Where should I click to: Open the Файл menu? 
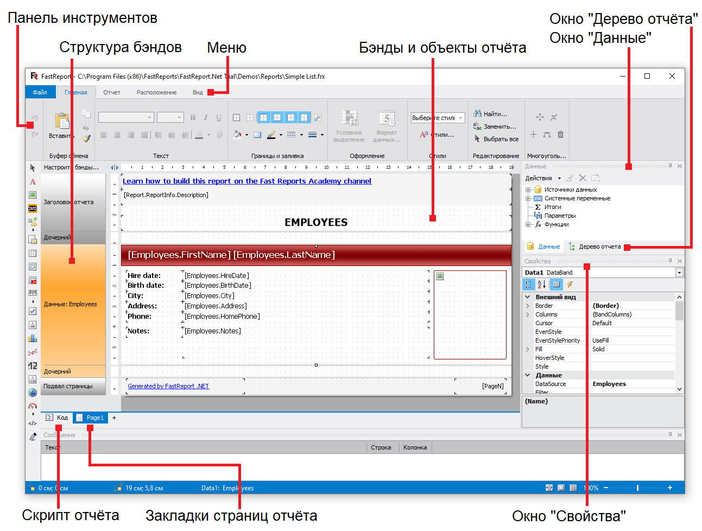click(40, 92)
